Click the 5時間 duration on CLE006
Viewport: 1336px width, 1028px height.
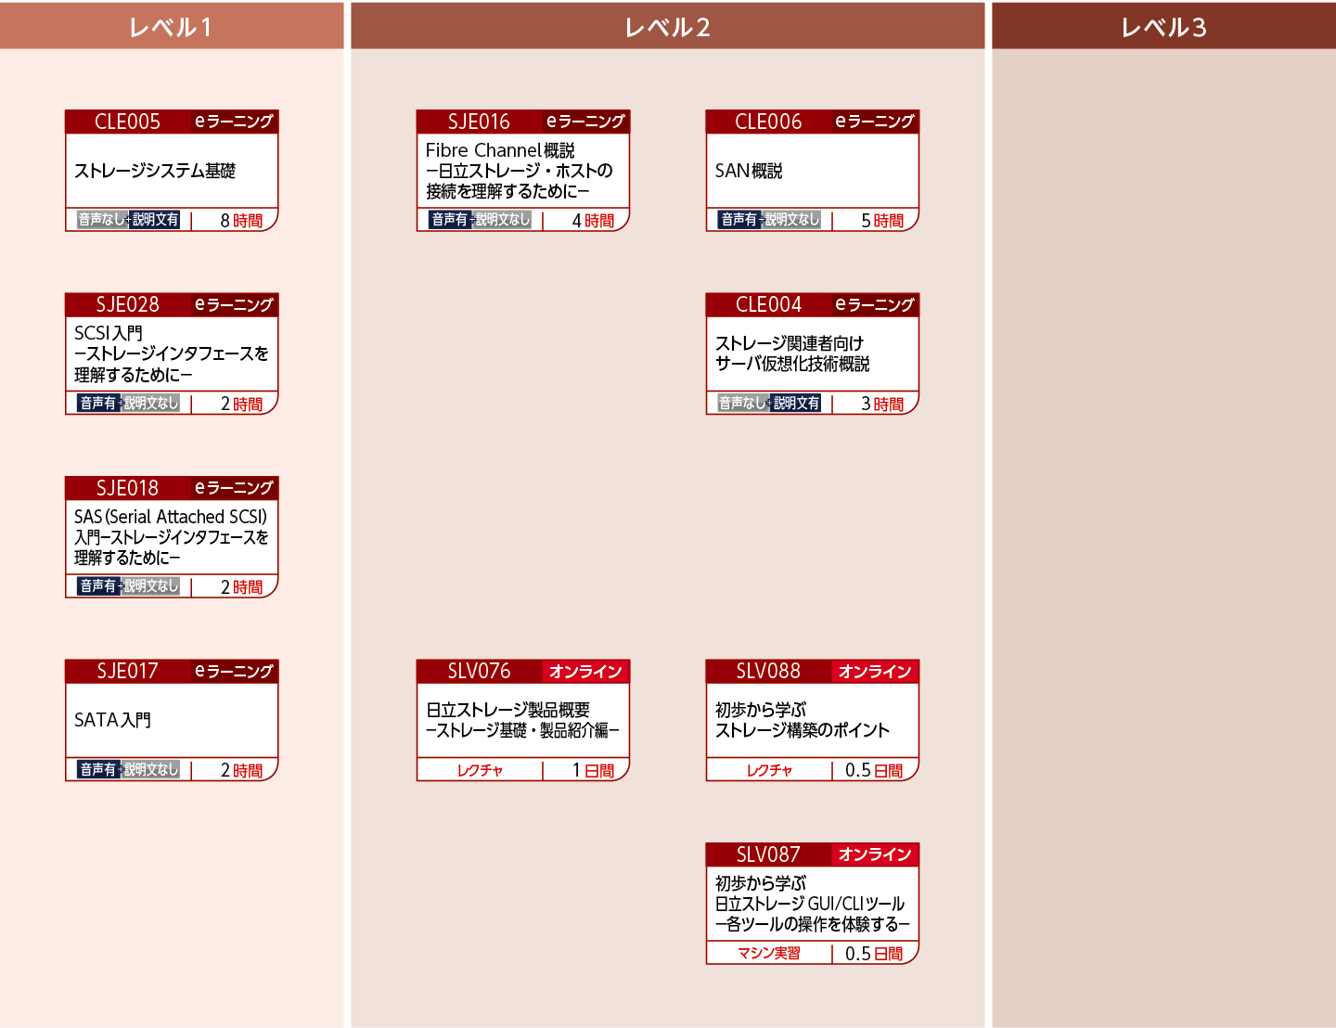click(x=882, y=221)
